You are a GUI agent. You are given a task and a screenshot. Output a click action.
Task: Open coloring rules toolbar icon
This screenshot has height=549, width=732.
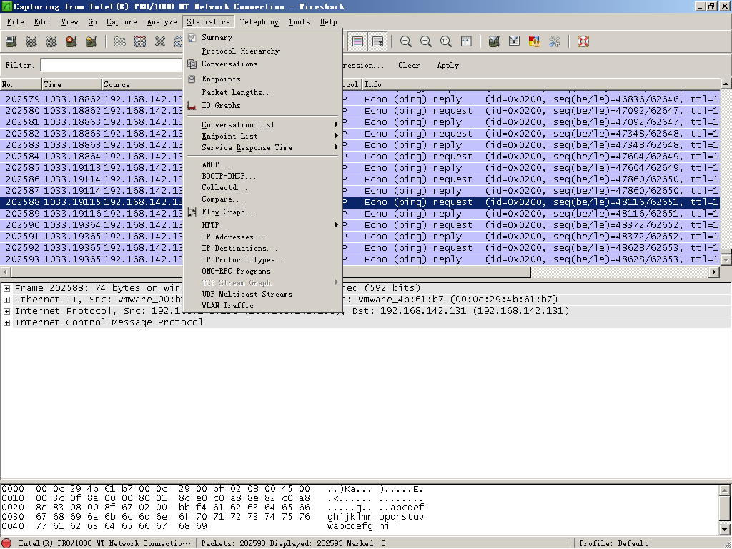pos(535,41)
